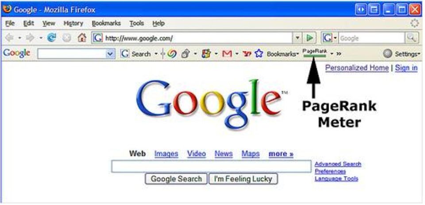
Task: Click the browser Reload icon
Action: [51, 38]
